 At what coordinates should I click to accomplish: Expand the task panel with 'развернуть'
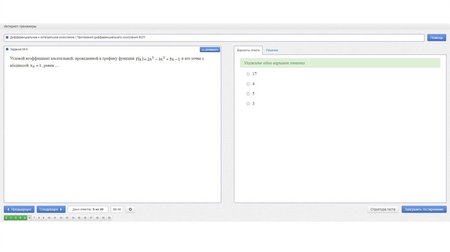tap(210, 50)
